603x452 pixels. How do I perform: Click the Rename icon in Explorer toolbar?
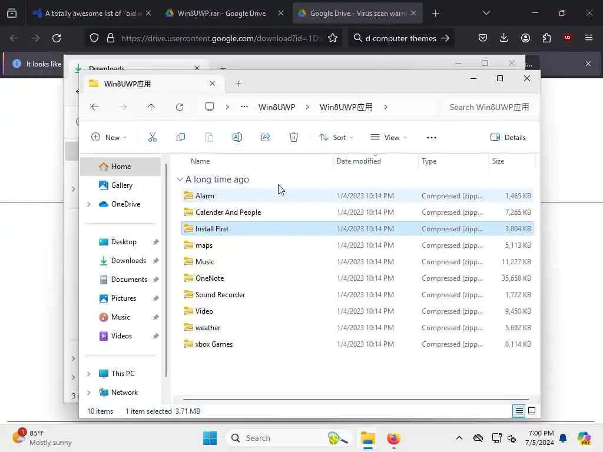(237, 137)
